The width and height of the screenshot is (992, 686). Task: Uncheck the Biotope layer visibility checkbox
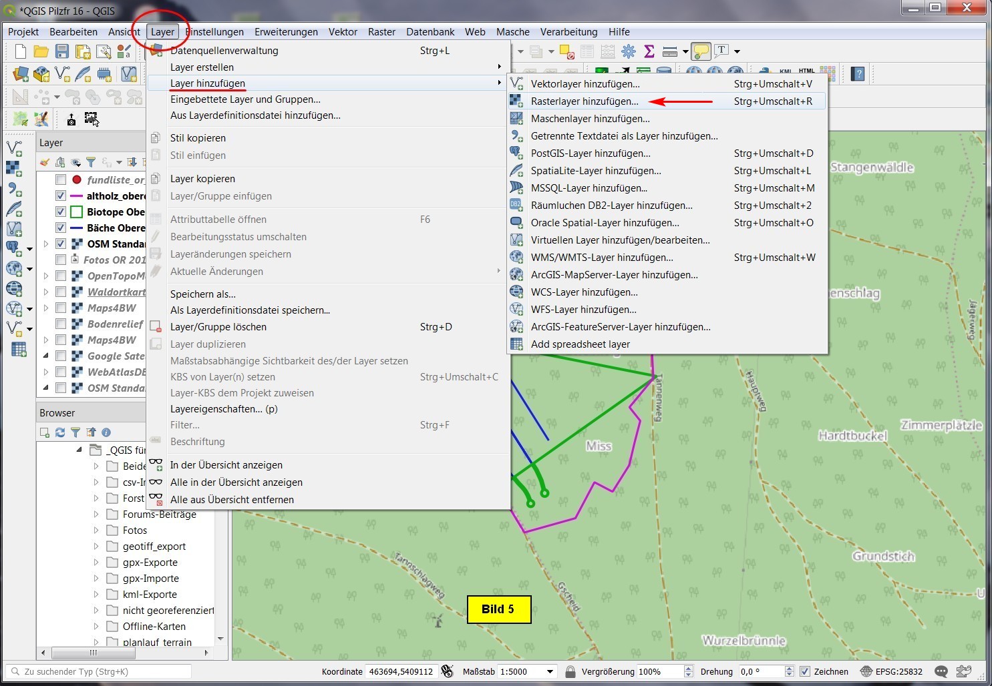point(61,212)
